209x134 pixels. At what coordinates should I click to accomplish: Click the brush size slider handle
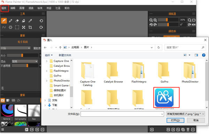coord(22,55)
